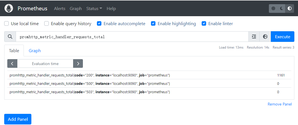This screenshot has width=298, height=125.
Task: Switch to the Graph tab in panel
Action: [35, 51]
